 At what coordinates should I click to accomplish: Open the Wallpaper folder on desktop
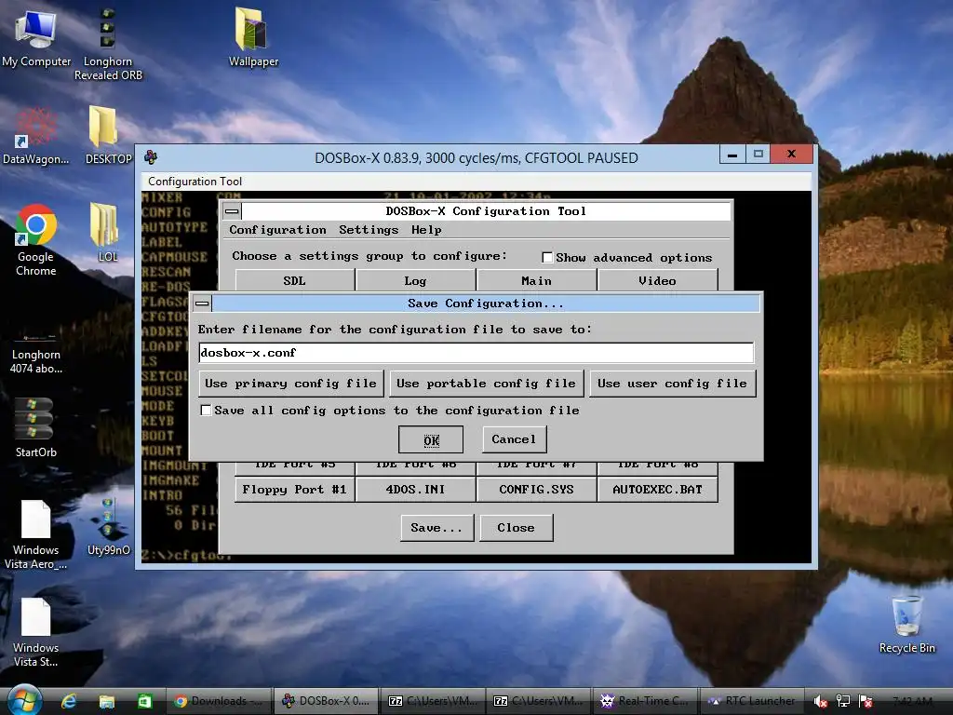pyautogui.click(x=253, y=36)
